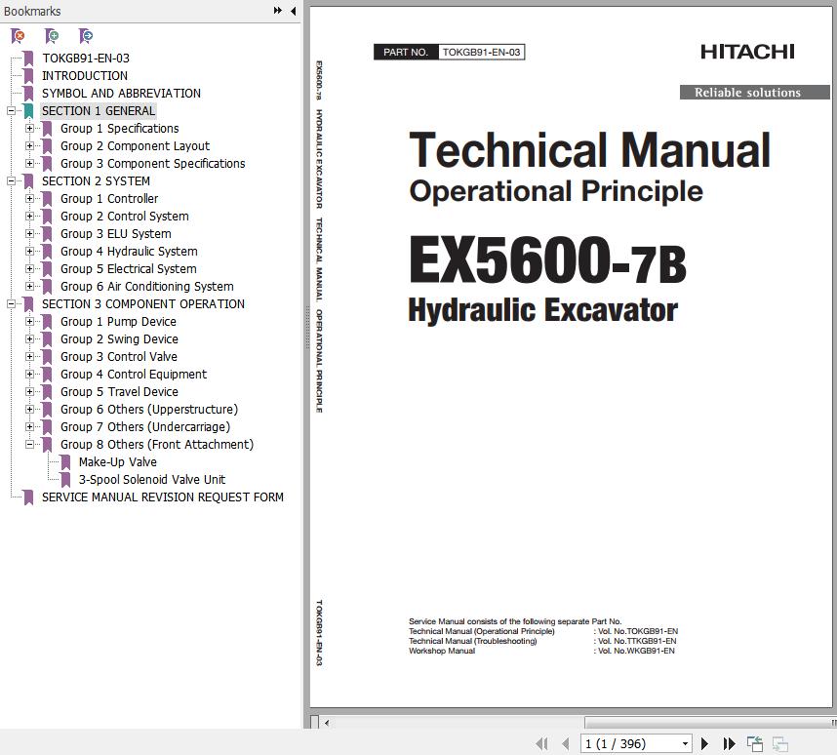Image resolution: width=837 pixels, height=755 pixels.
Task: Select the 3-Spool Solenoid Valve Unit bookmark
Action: click(151, 480)
